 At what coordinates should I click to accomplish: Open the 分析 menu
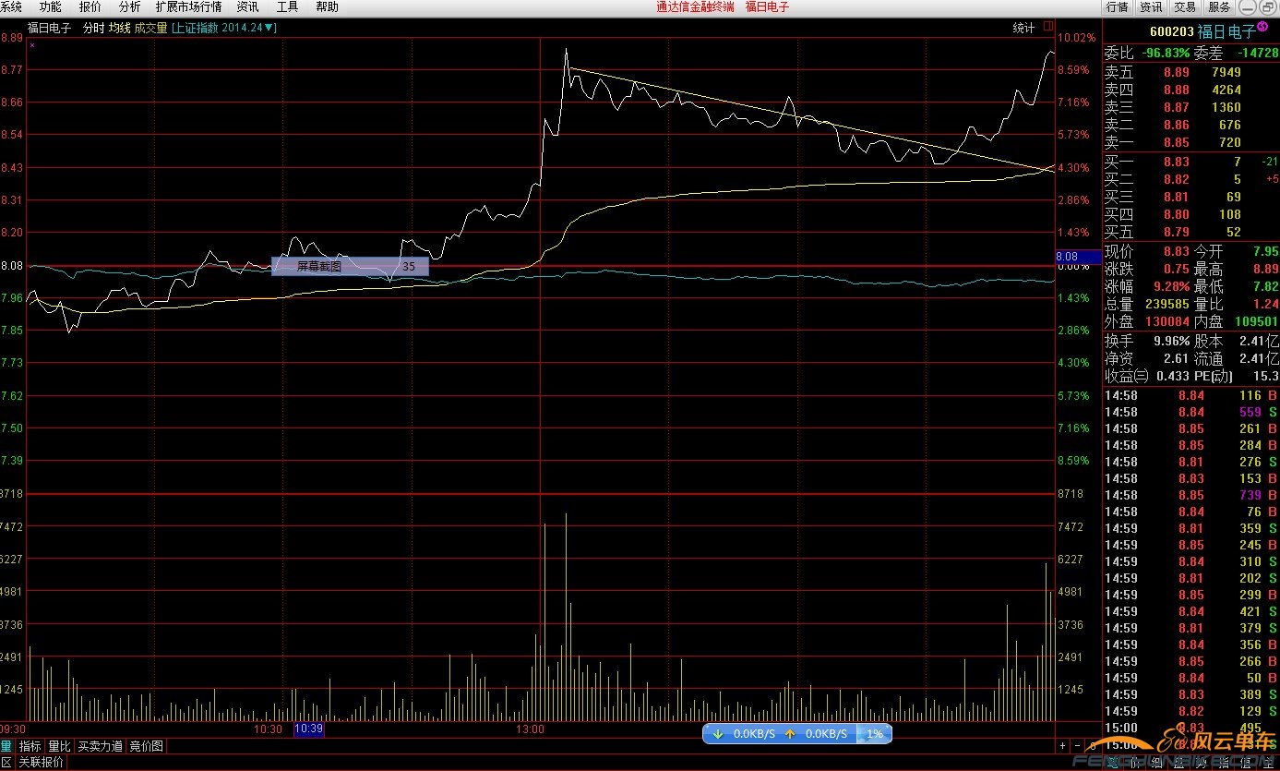(x=129, y=6)
